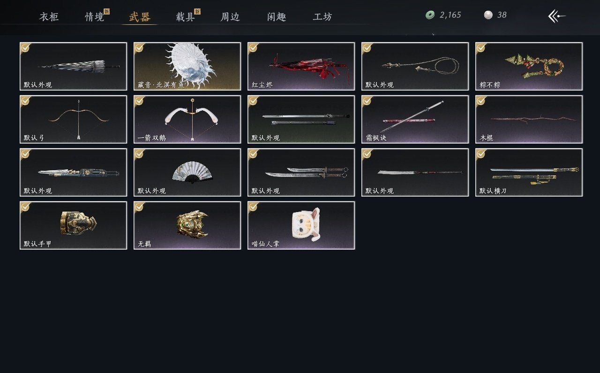Open the 载具 tab

click(186, 17)
